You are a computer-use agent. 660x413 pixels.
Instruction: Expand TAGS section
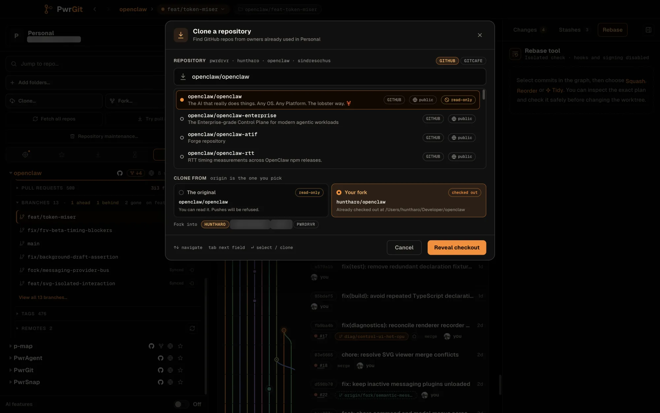(x=17, y=314)
